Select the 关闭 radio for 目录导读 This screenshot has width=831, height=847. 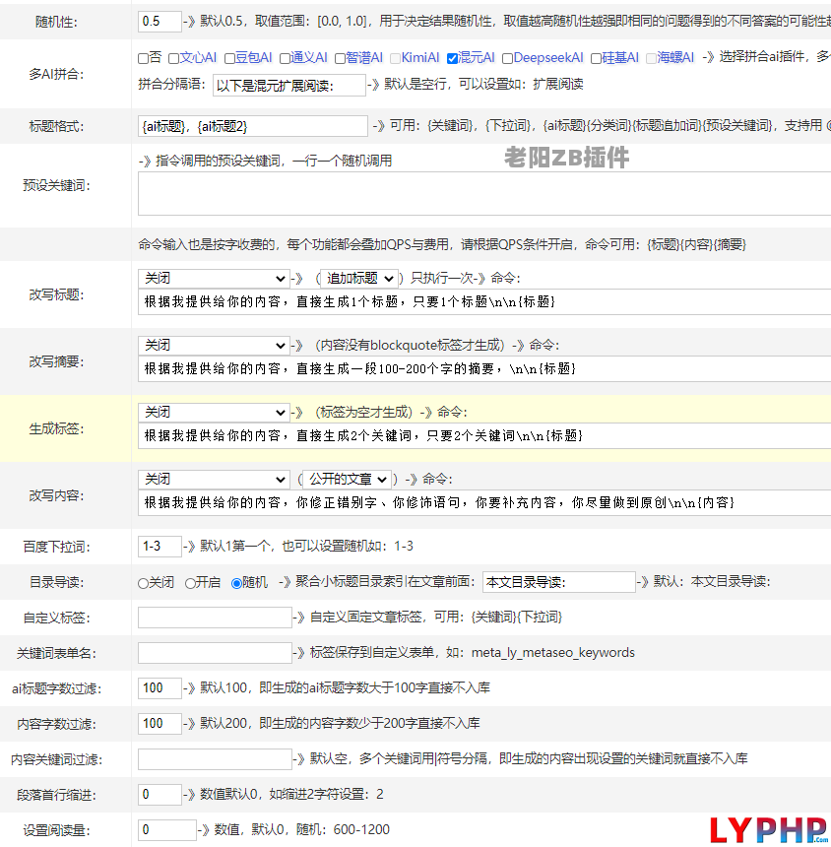click(143, 583)
